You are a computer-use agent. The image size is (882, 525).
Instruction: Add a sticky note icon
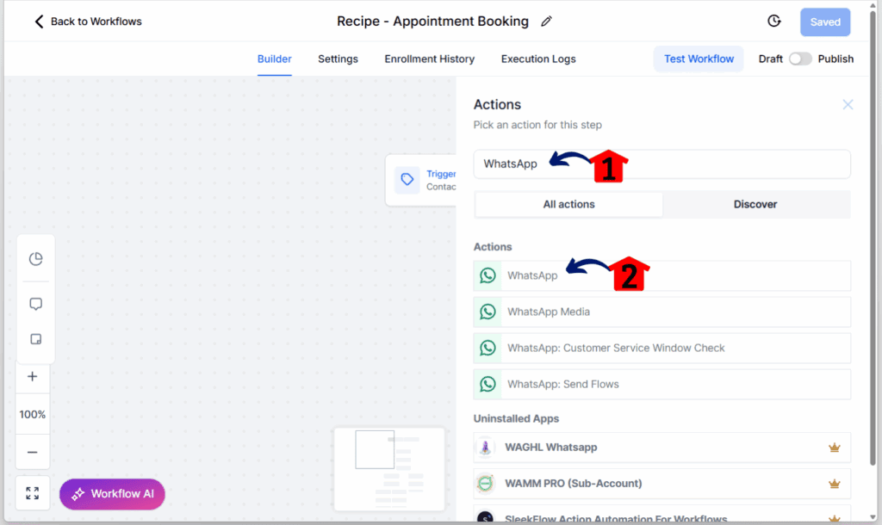[x=35, y=339]
